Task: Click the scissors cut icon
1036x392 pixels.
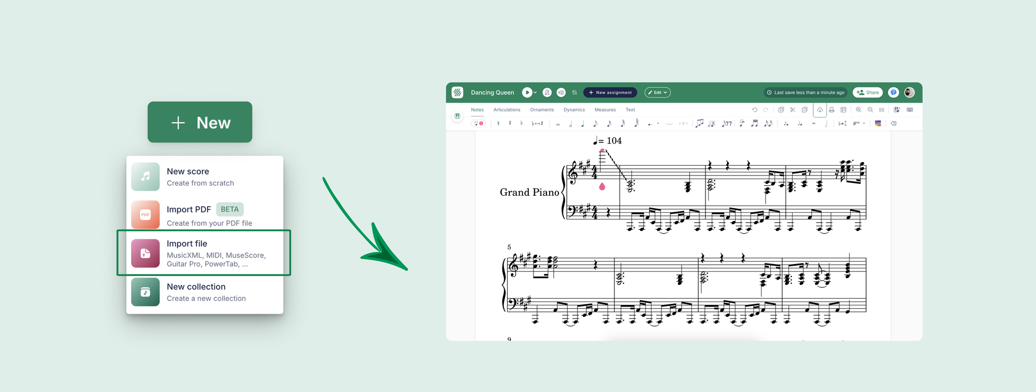Action: pyautogui.click(x=793, y=110)
